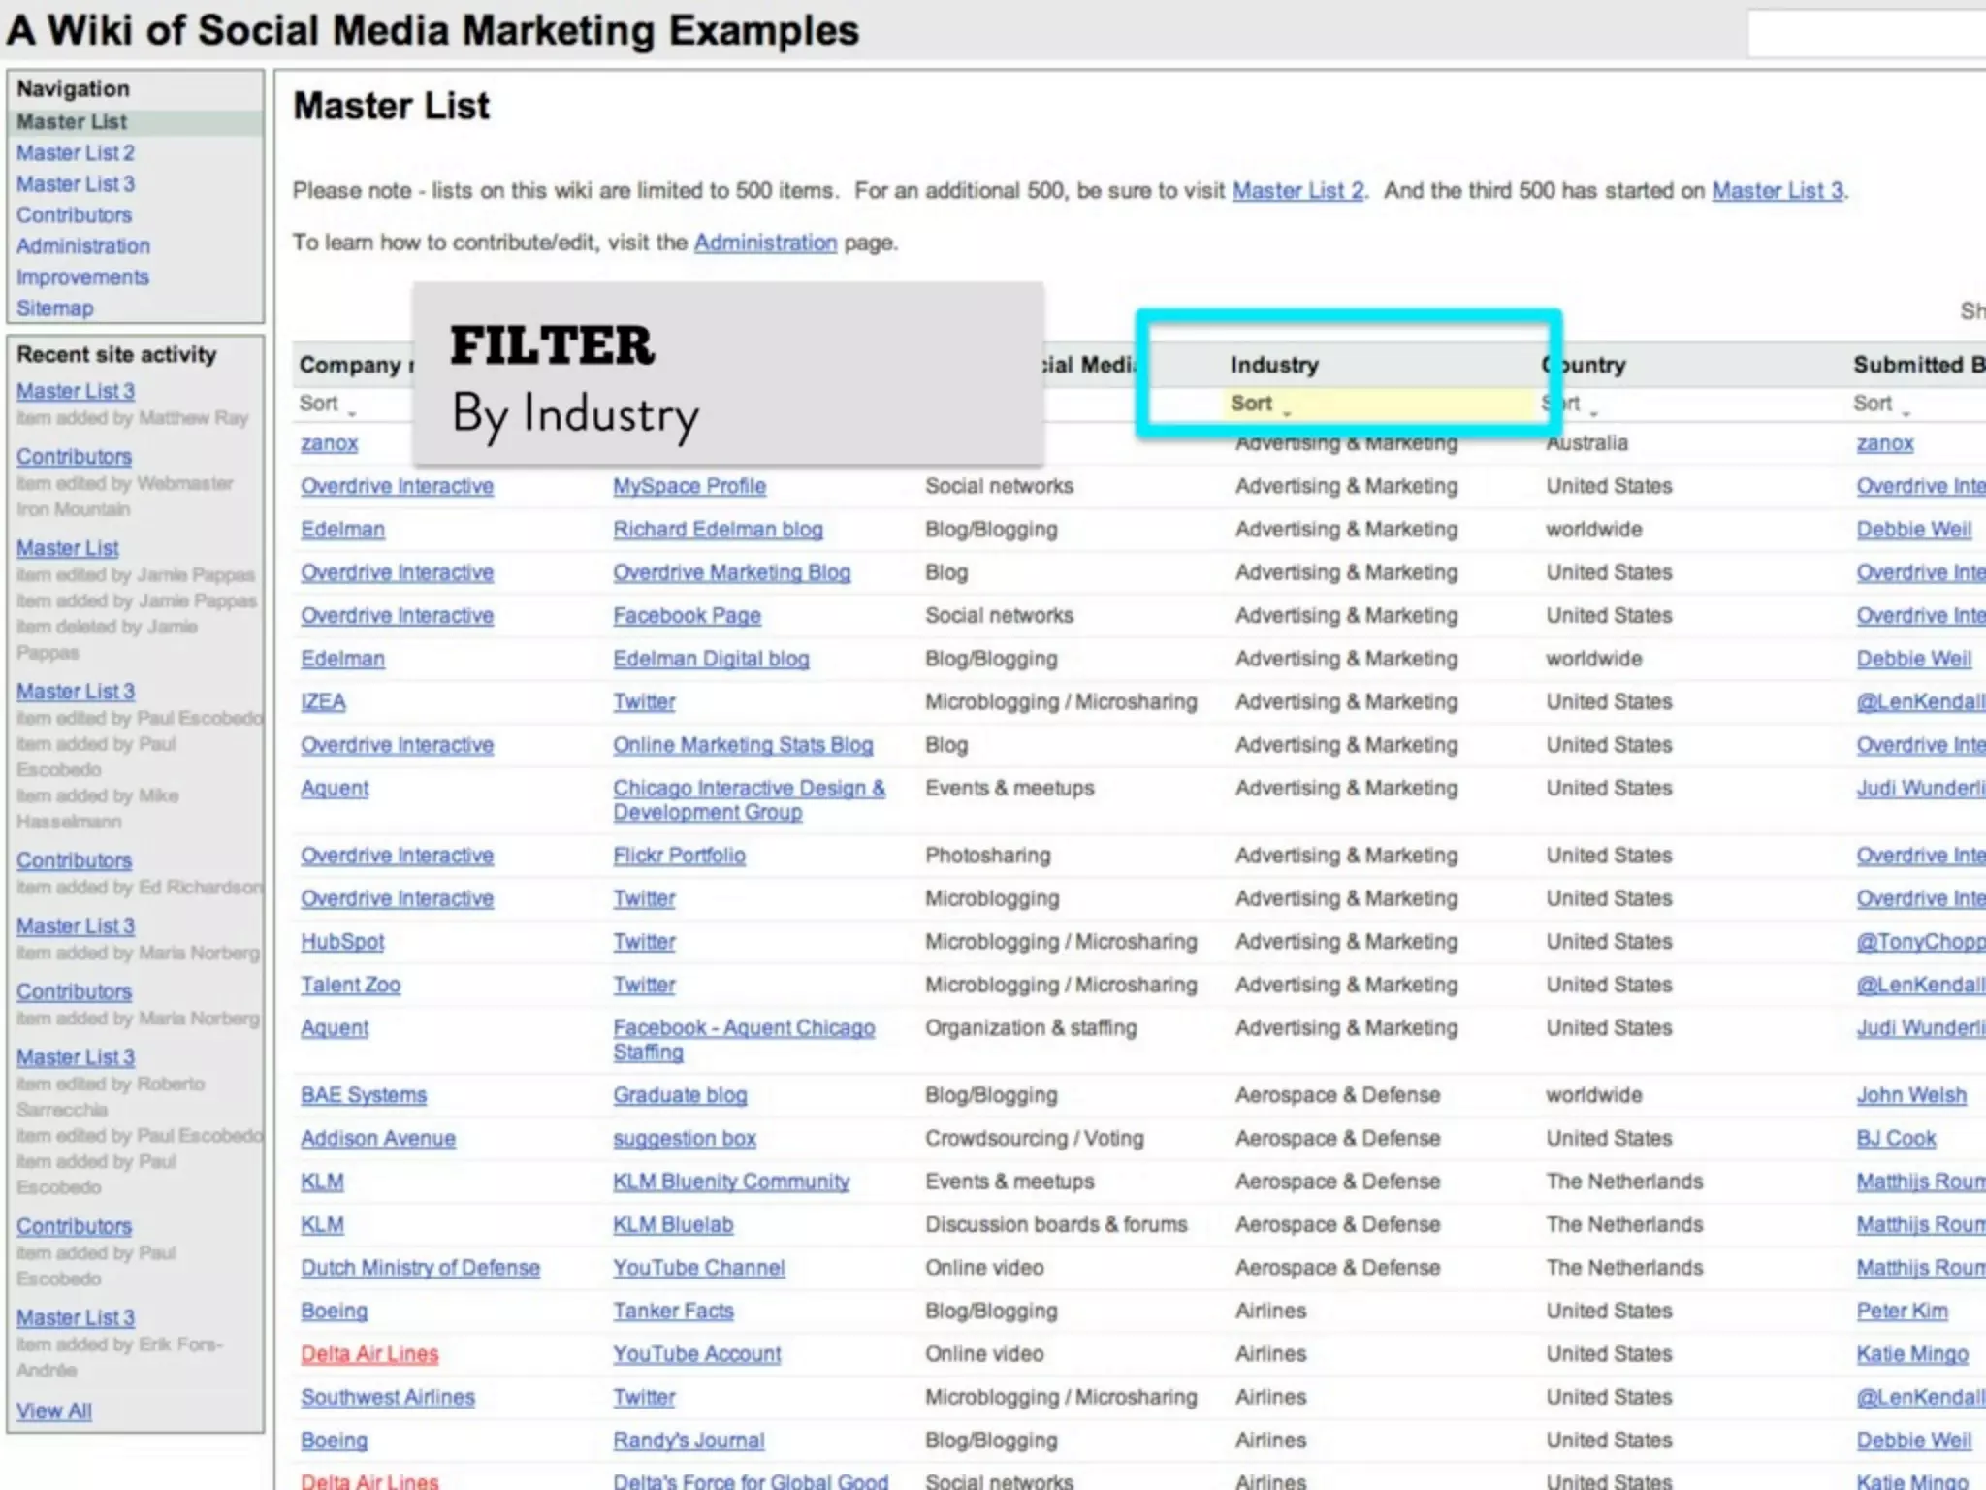Click the HubSpot company link
1986x1490 pixels.
pyautogui.click(x=342, y=942)
